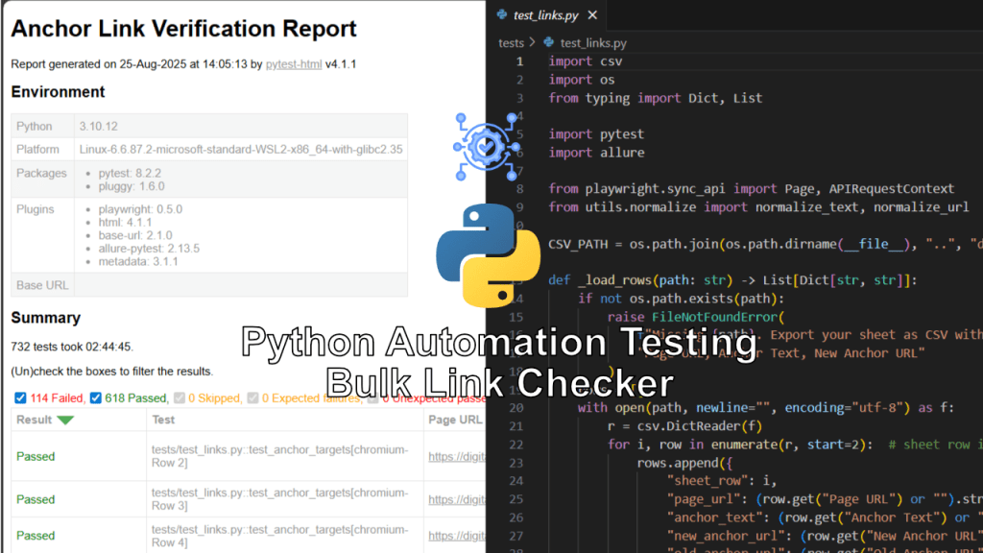Enable the 0 Expected failures checkbox
The width and height of the screenshot is (983, 553).
coord(250,397)
